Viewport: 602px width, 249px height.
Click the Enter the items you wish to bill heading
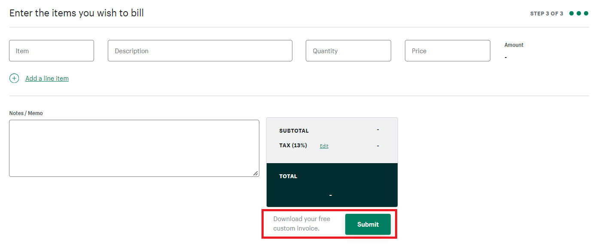(x=76, y=13)
